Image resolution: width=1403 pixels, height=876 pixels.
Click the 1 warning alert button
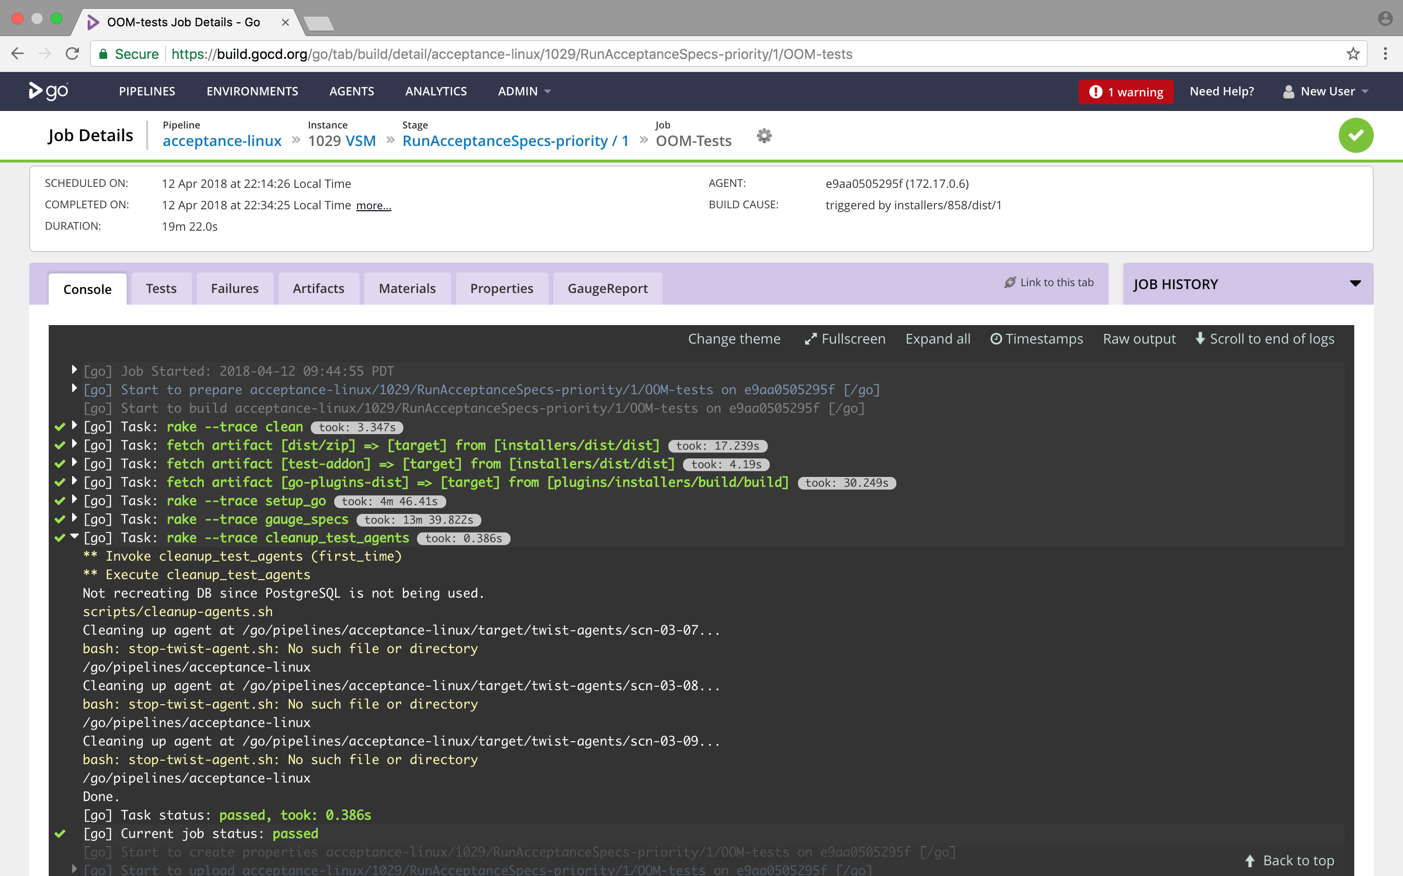point(1126,91)
